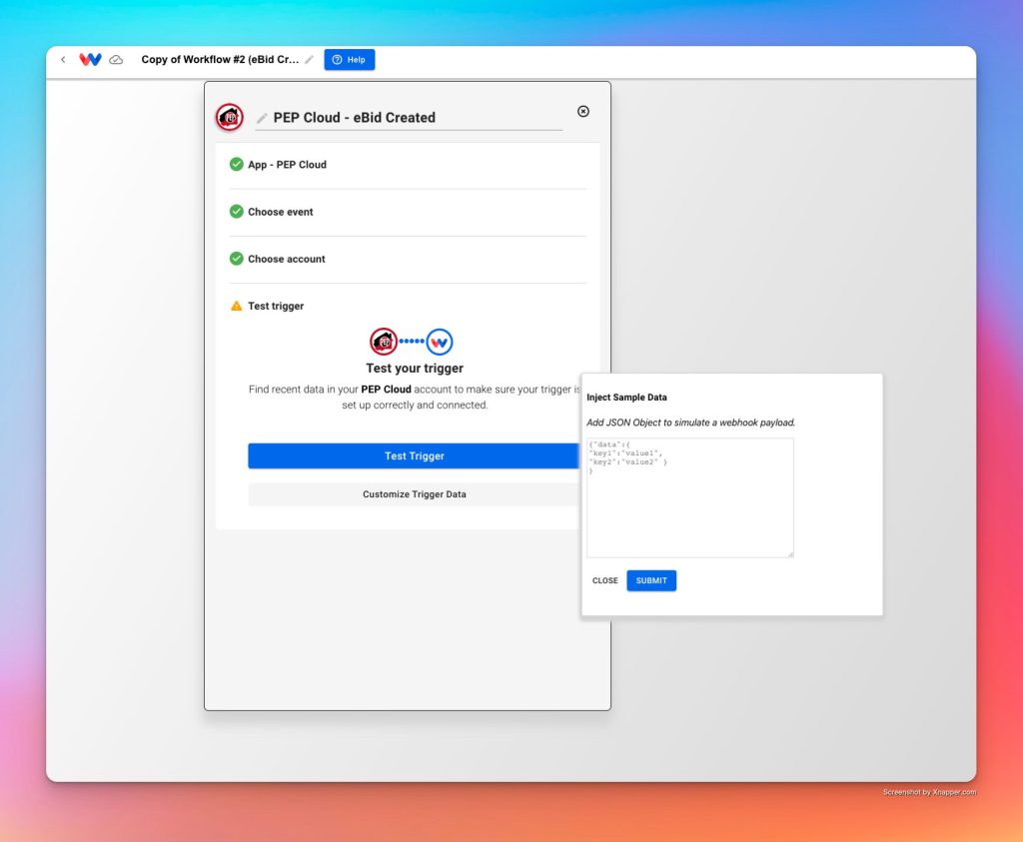Click W workflow logo above Test your trigger

coord(440,342)
